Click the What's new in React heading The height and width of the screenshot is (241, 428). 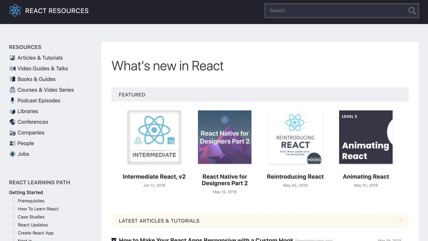167,66
